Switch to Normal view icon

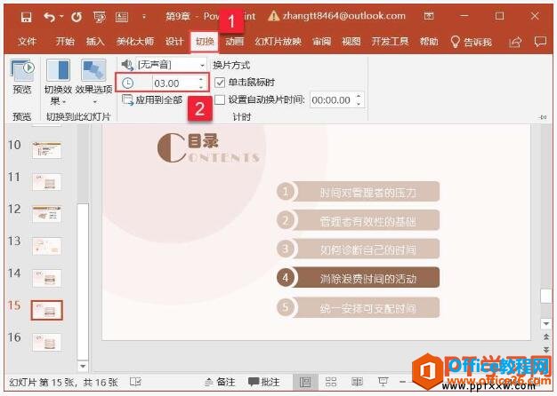click(305, 382)
